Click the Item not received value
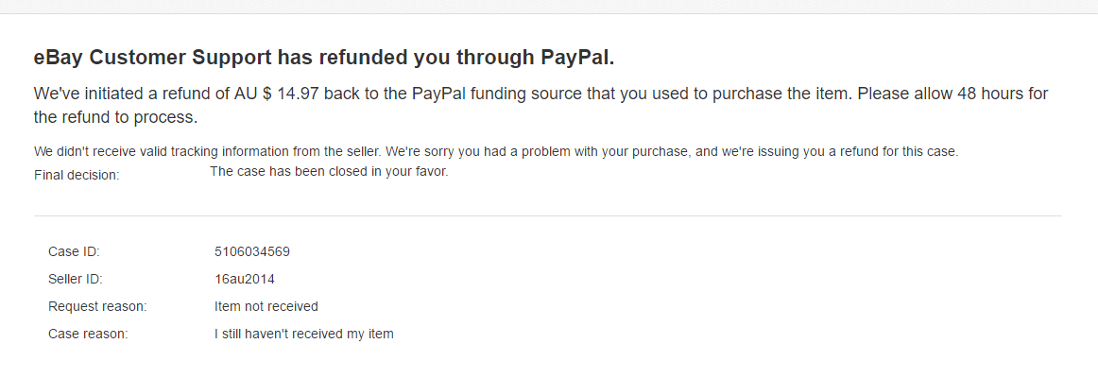This screenshot has width=1098, height=378. (266, 306)
